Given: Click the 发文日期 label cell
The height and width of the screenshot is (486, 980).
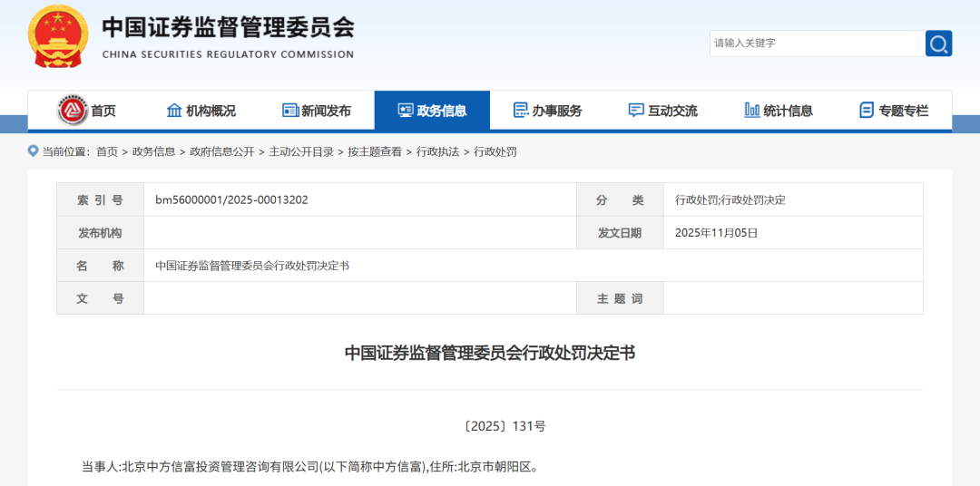Looking at the screenshot, I should [x=620, y=233].
